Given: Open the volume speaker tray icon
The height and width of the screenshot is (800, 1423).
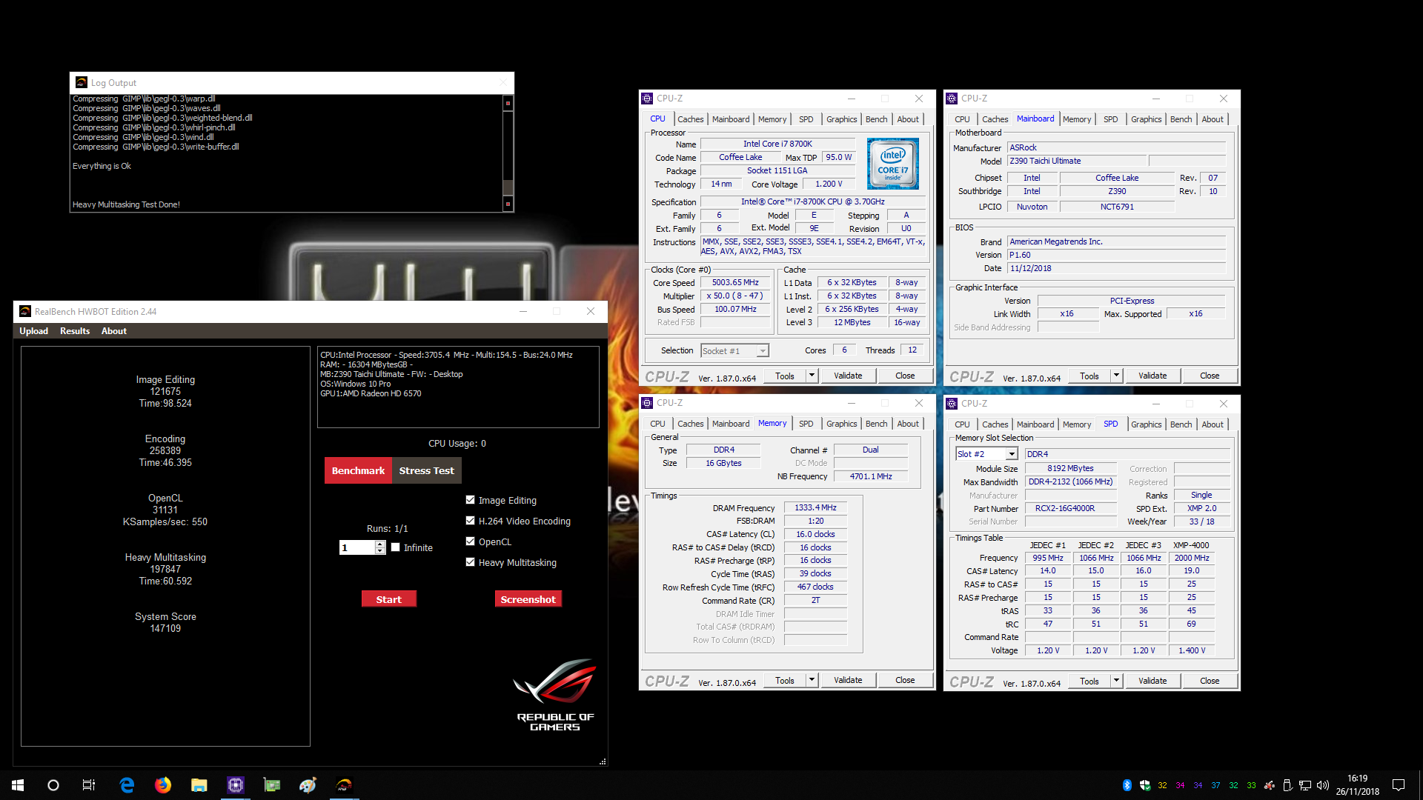Looking at the screenshot, I should (1323, 785).
